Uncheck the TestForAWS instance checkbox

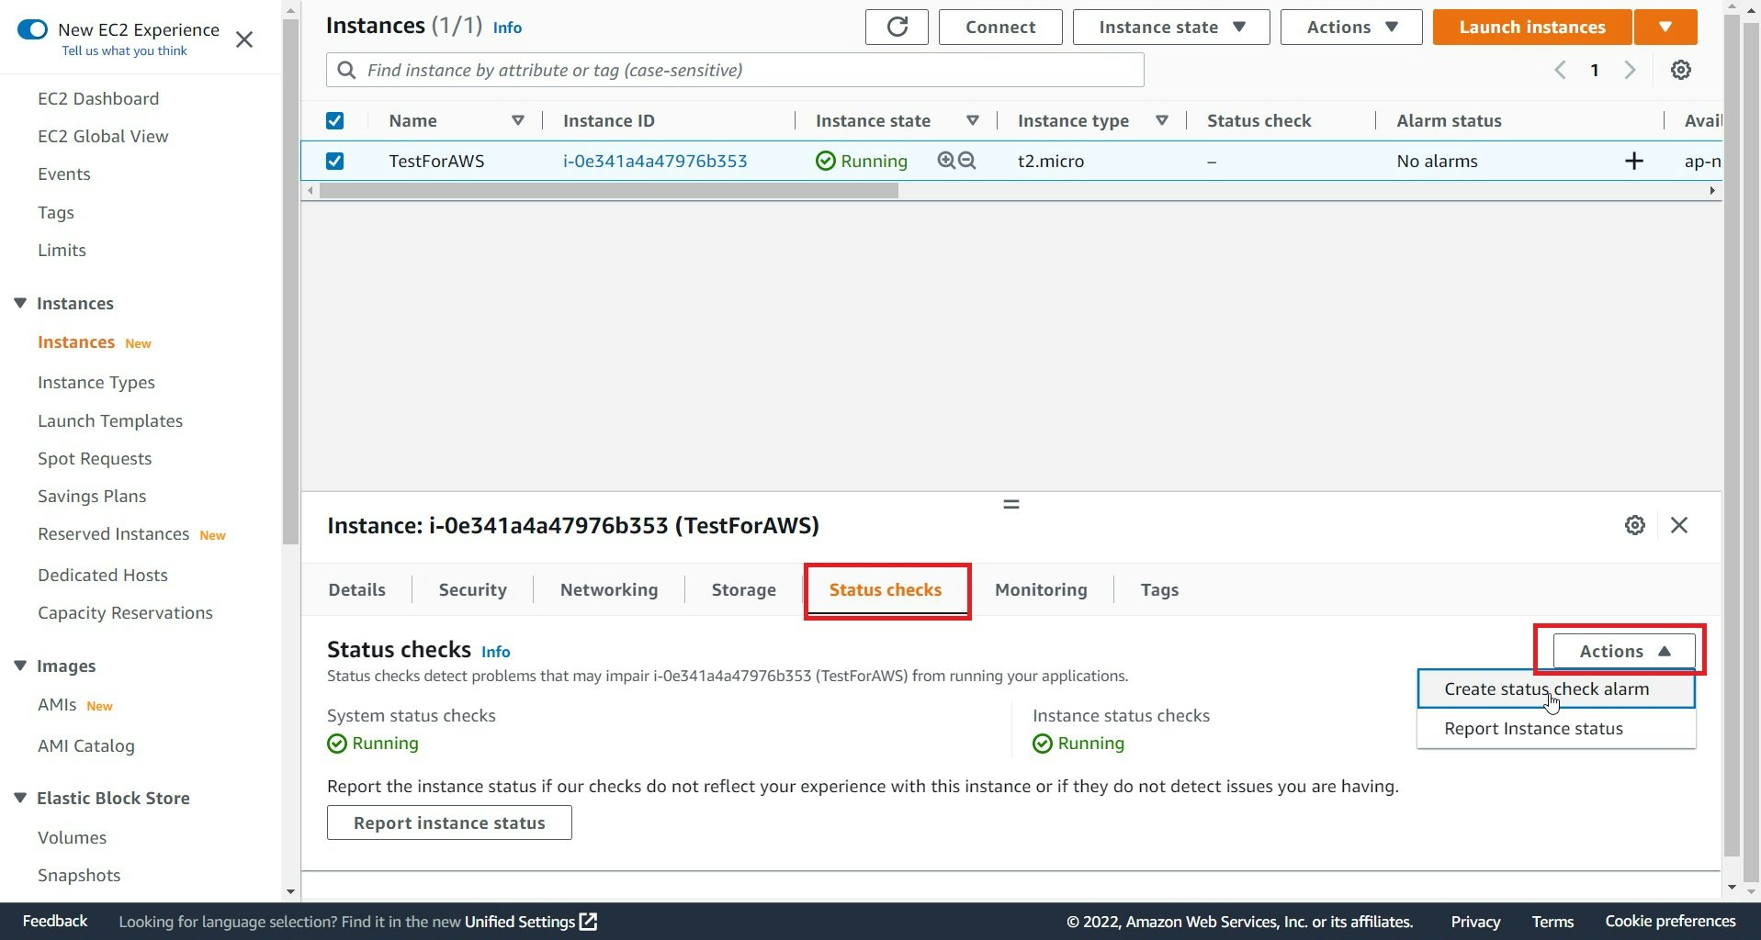coord(334,160)
